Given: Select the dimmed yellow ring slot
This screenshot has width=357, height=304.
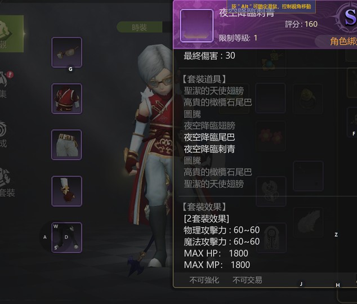Looking at the screenshot, I should click(x=308, y=99).
